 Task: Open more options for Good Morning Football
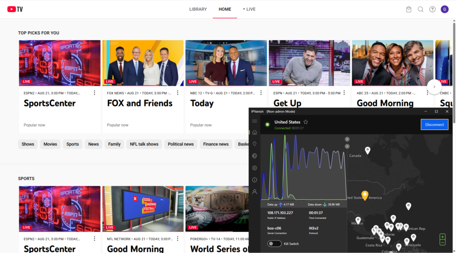[x=177, y=238]
